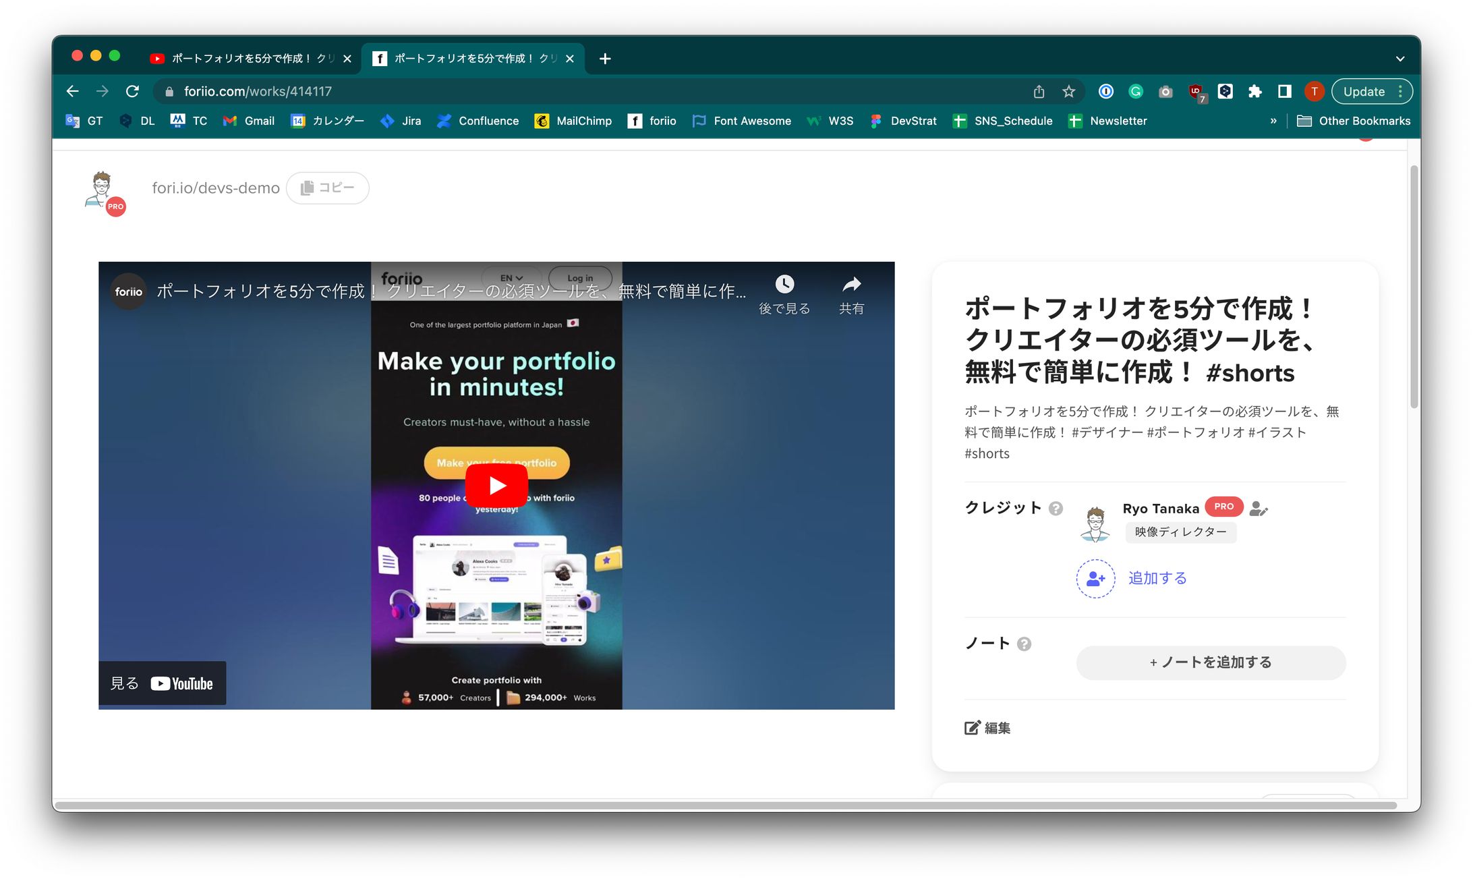This screenshot has width=1473, height=881.
Task: Open the uBlock Origin extension
Action: (x=1196, y=92)
